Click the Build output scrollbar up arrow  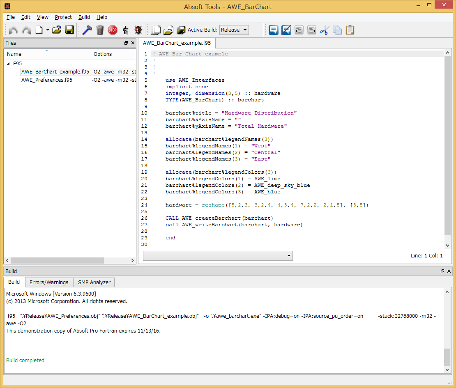pos(447,292)
